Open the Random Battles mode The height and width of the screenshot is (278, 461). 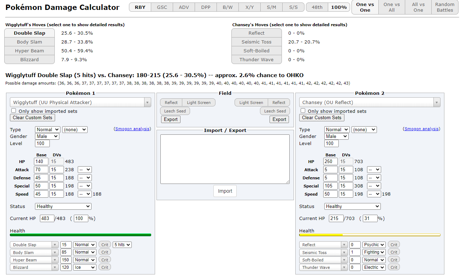click(x=445, y=7)
